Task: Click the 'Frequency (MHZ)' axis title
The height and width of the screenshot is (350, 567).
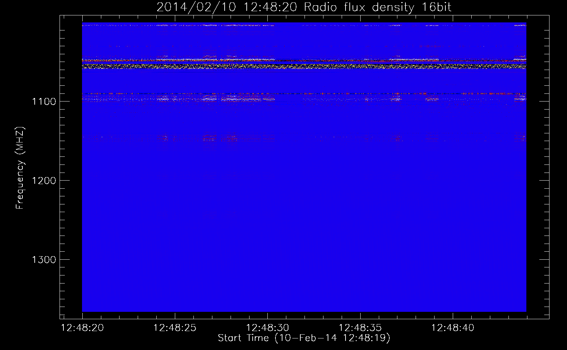Action: [20, 168]
